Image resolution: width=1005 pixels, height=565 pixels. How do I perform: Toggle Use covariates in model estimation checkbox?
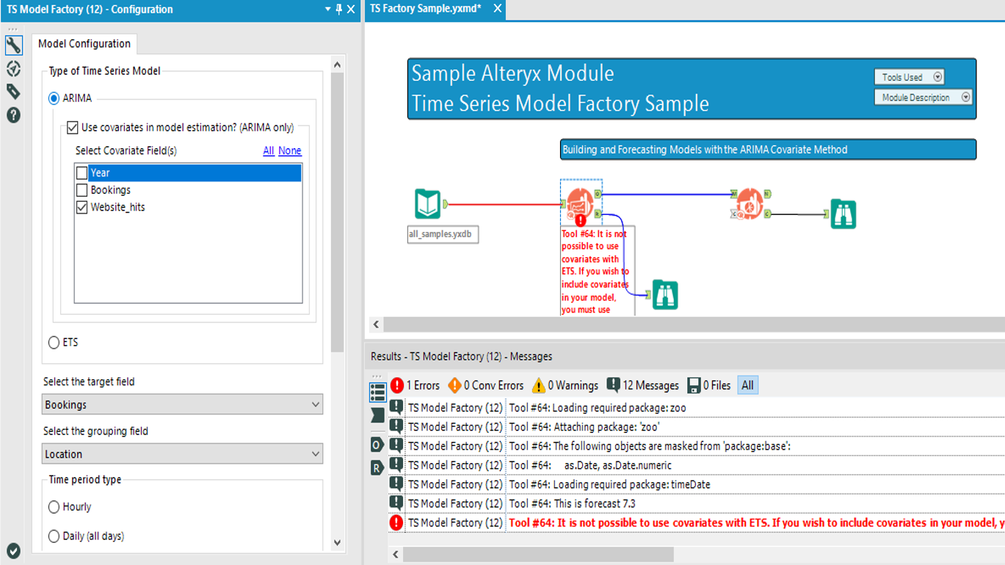pyautogui.click(x=72, y=128)
